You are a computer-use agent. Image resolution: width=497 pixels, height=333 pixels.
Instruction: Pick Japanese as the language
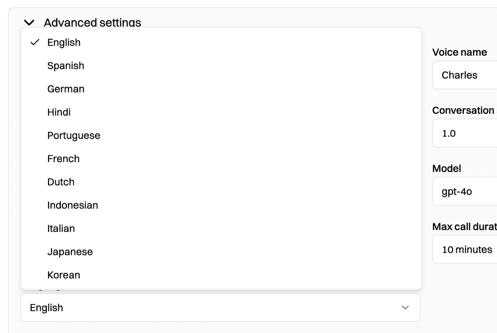(x=70, y=252)
